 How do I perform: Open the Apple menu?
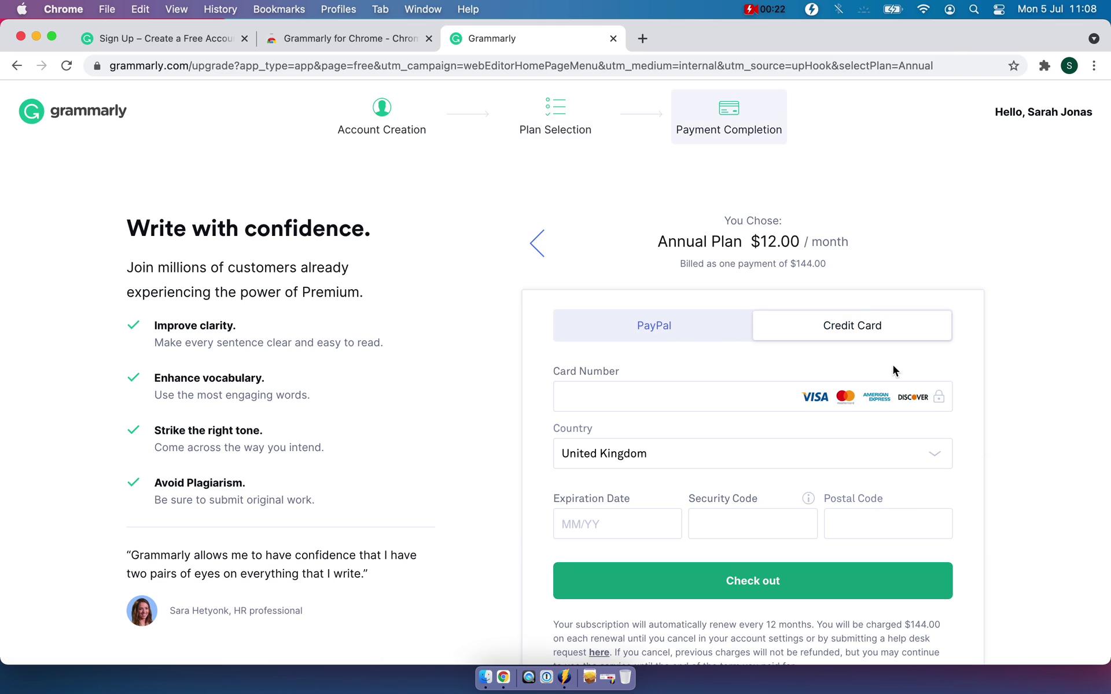tap(22, 9)
